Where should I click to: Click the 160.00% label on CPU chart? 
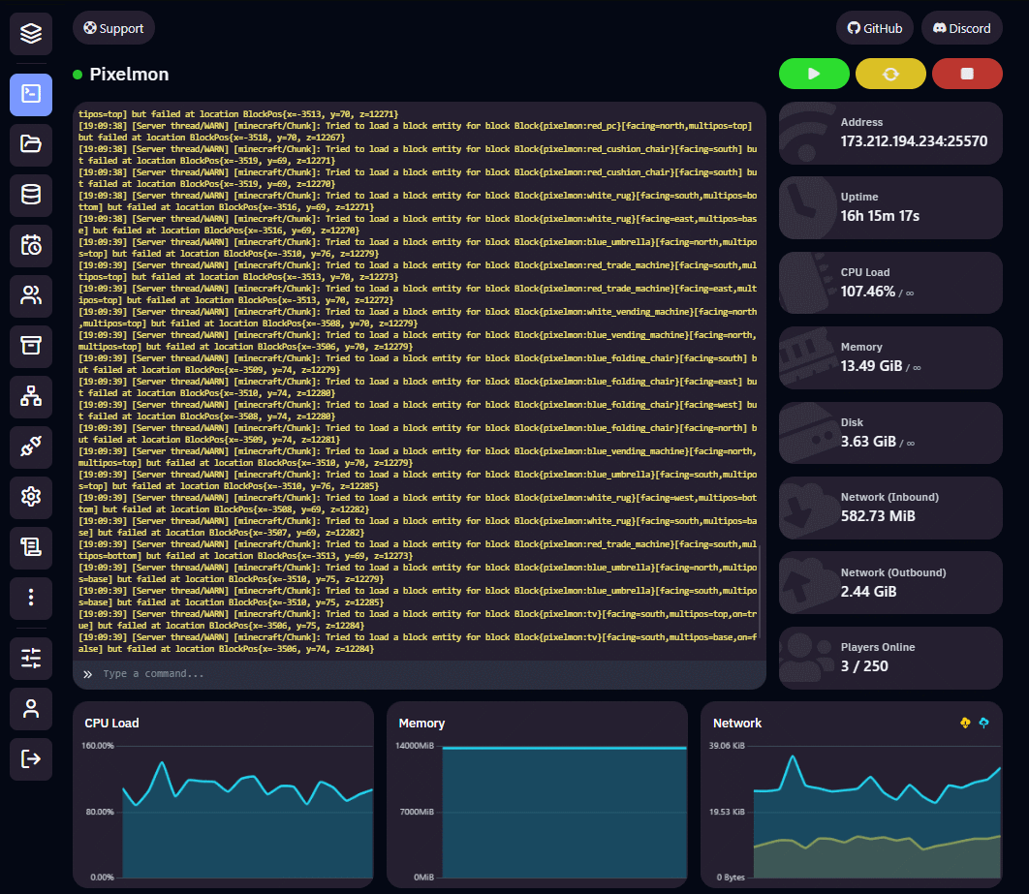(98, 746)
